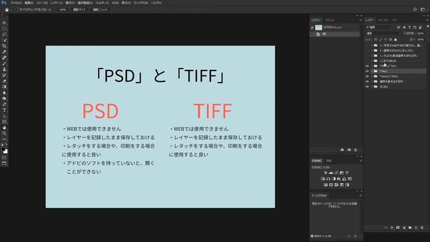Select the Brush tool

pyautogui.click(x=4, y=63)
